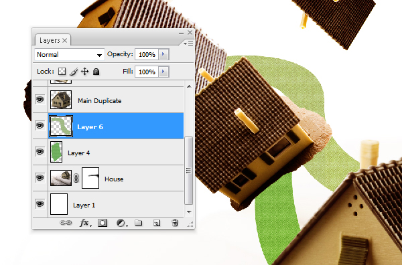Add a layer style with fx button

(x=85, y=223)
